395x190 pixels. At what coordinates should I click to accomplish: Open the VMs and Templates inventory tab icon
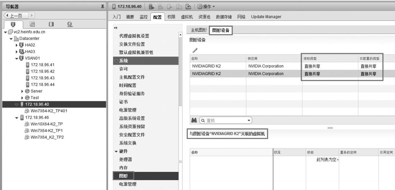[x=32, y=24]
